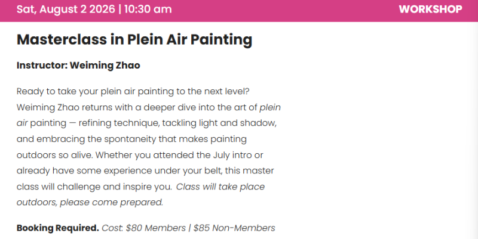Click the words tackling light and shadow
478x239 pixels.
(219, 123)
